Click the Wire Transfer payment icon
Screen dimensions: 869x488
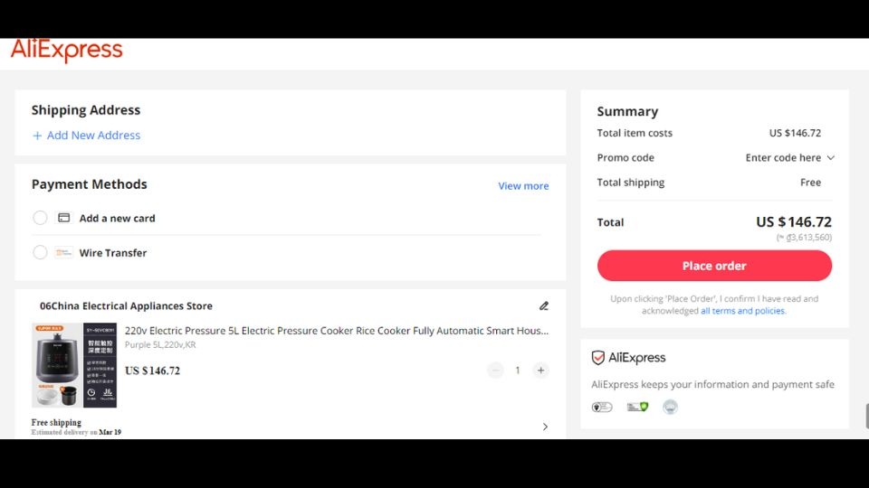coord(63,253)
